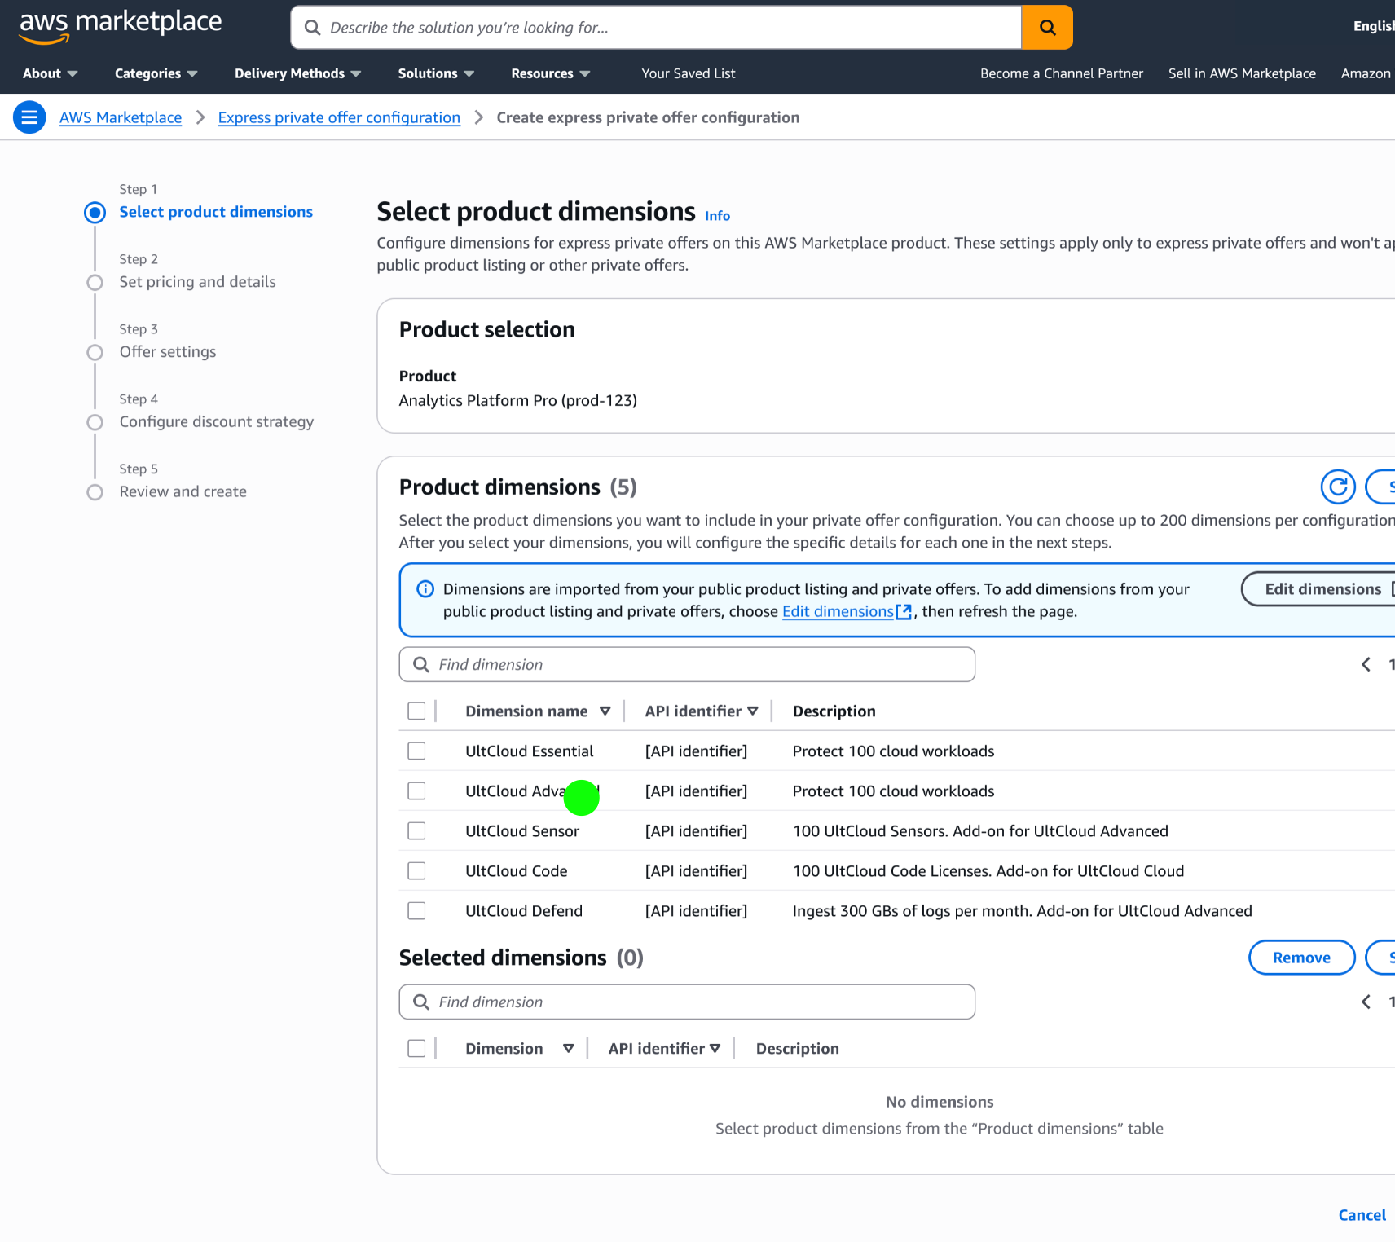The width and height of the screenshot is (1395, 1242).
Task: Open the Delivery Methods dropdown
Action: 297,73
